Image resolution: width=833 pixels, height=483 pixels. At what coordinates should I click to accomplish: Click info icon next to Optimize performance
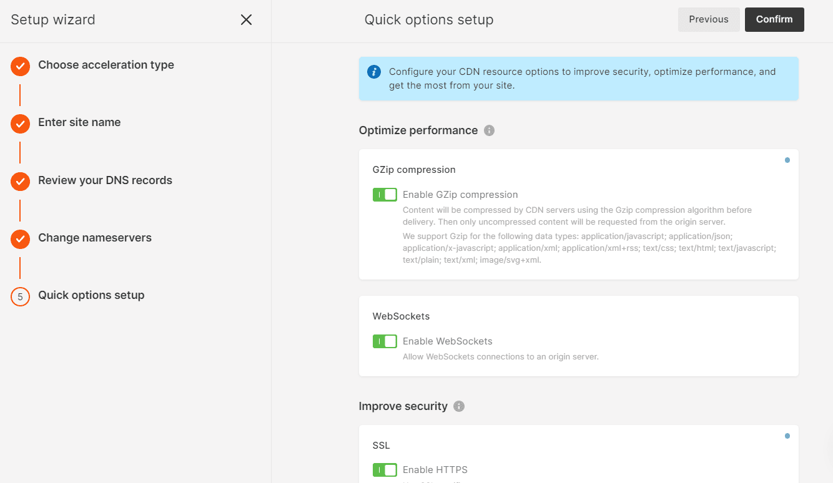(x=490, y=130)
